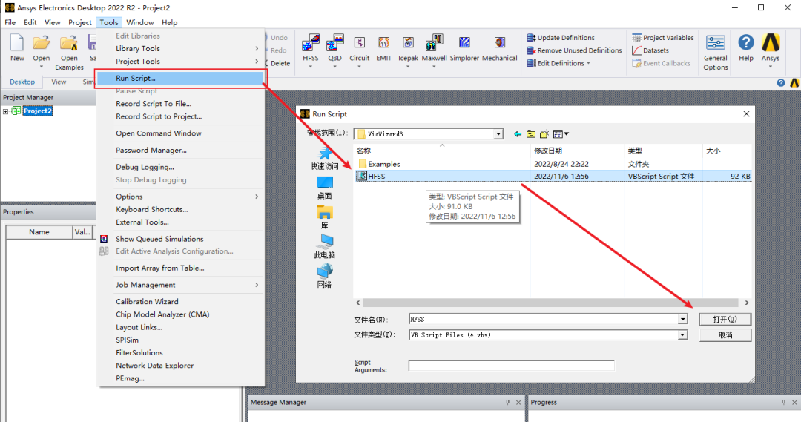Switch to the View ribbon tab
This screenshot has height=422, width=801.
(x=59, y=82)
